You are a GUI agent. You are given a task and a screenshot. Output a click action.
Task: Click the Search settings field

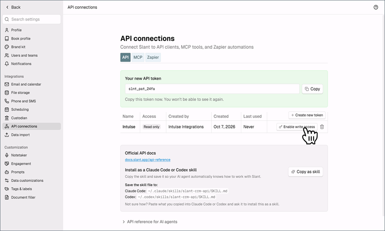(x=31, y=19)
